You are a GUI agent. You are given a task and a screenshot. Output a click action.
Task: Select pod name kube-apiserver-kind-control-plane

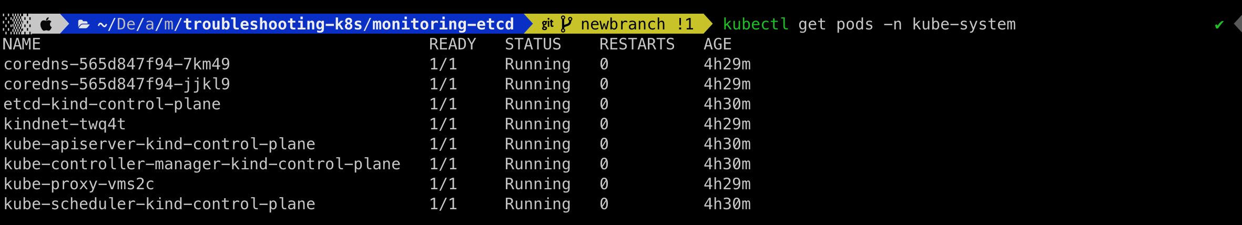pos(159,144)
